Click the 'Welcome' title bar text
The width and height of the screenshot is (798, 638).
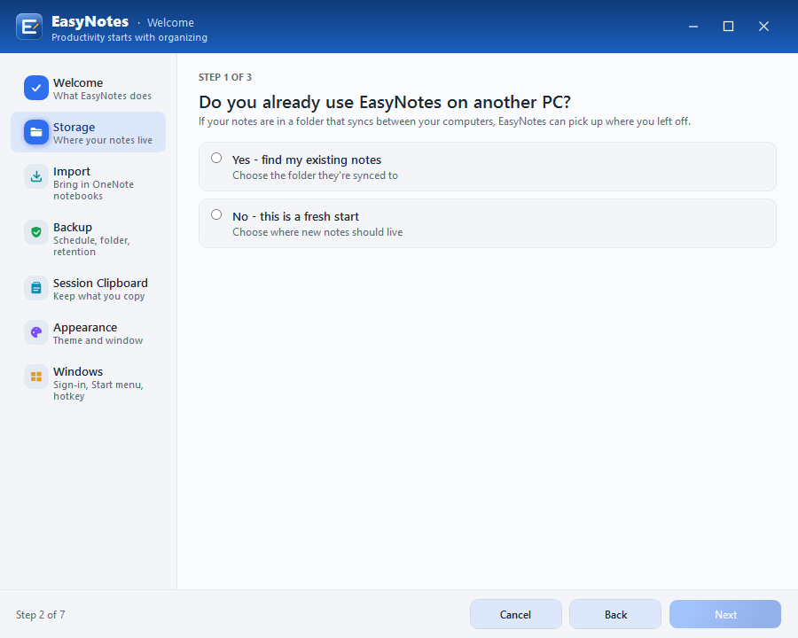tap(170, 23)
